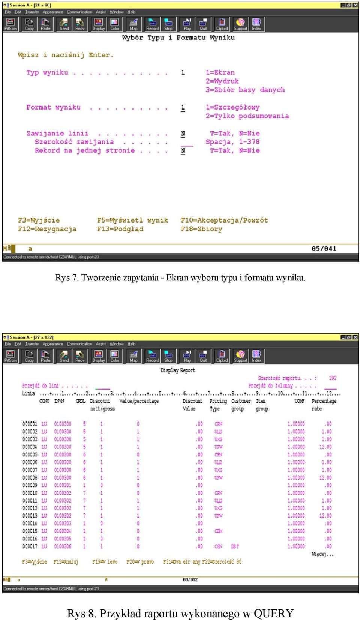This screenshot has width=360, height=620.
Task: Click Recv icon in top 24 x 80 session
Action: point(80,24)
